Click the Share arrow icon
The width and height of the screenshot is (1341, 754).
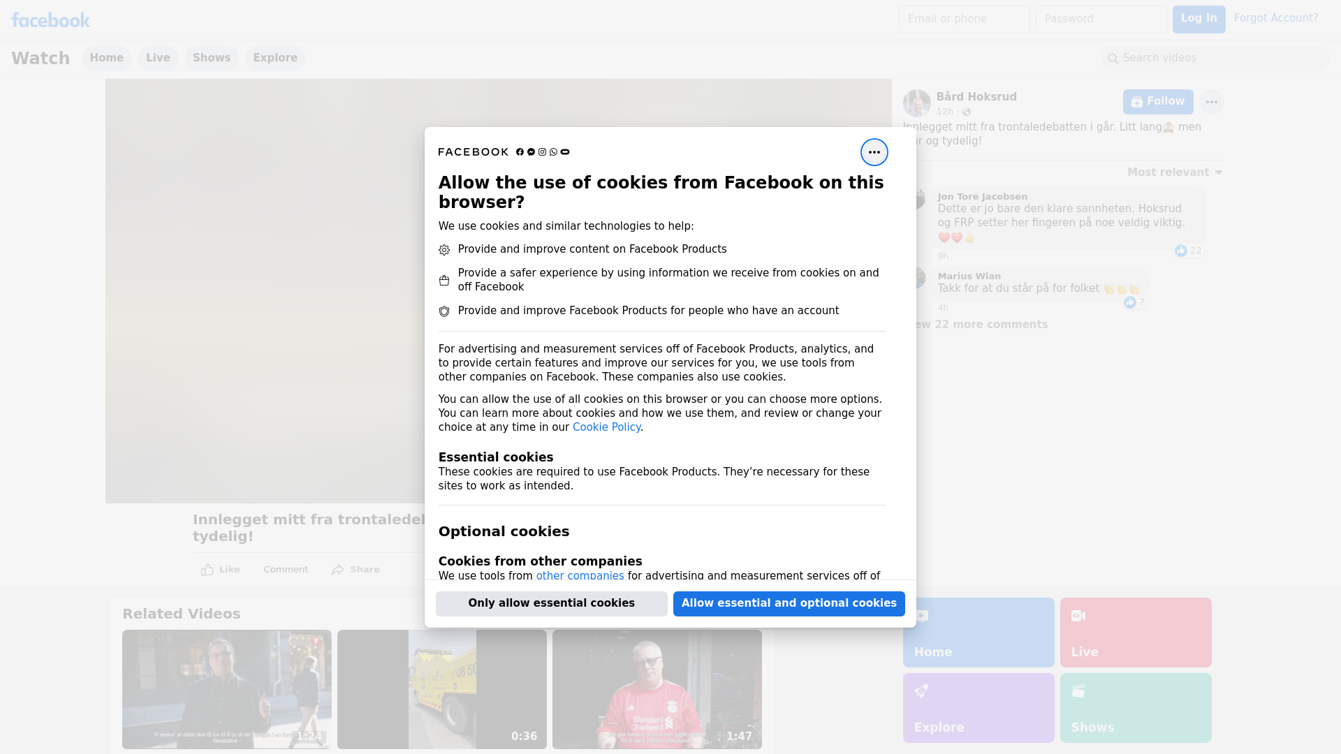point(338,570)
